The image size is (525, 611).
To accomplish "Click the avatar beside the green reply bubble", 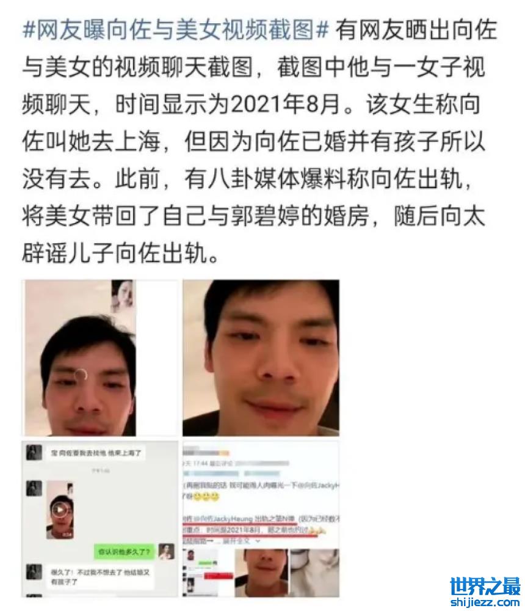I will click(166, 551).
